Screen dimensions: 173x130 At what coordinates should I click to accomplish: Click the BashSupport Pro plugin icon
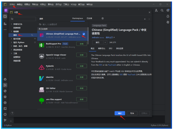pos(42,45)
